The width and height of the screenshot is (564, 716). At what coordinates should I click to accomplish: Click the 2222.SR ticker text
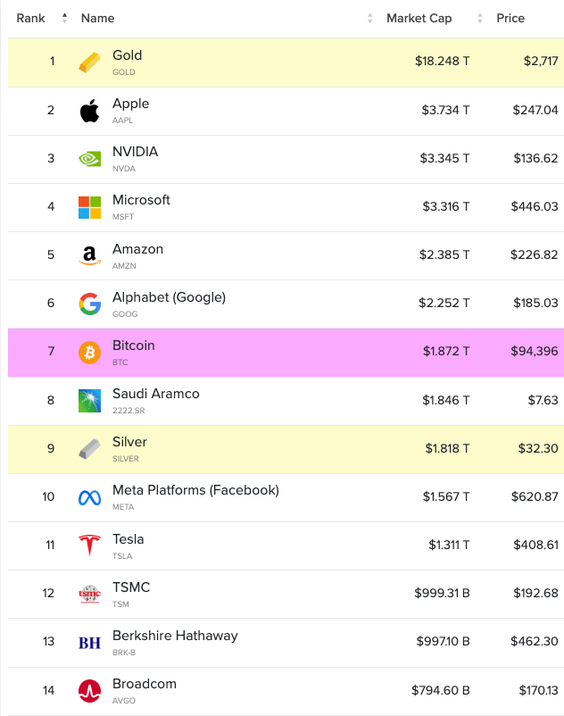[x=129, y=411]
